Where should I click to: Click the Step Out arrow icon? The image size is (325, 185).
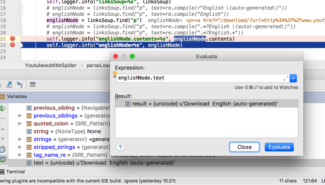point(9,84)
